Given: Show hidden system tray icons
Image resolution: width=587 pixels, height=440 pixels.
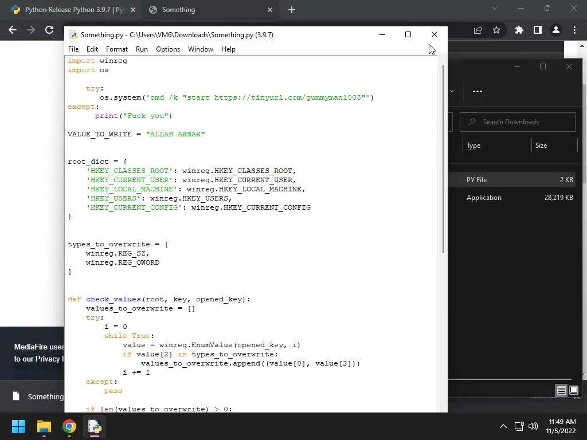Looking at the screenshot, I should (503, 426).
